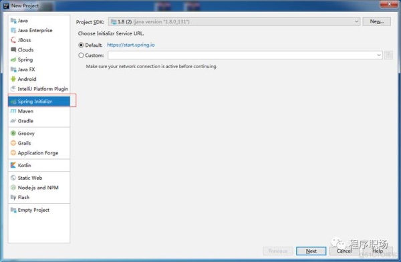The image size is (401, 262).
Task: Expand the Custom URL history dropdown arrow
Action: (x=379, y=55)
